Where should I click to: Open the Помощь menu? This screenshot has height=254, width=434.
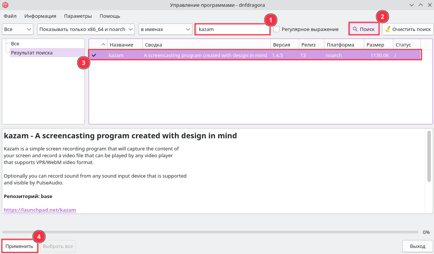click(x=110, y=16)
